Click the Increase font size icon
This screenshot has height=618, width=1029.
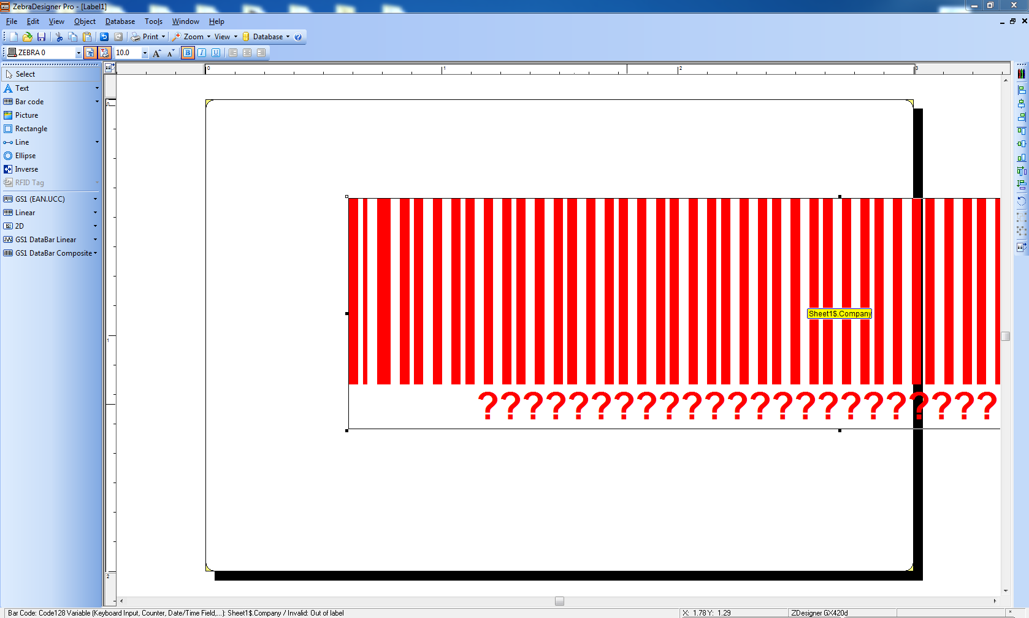pos(157,53)
